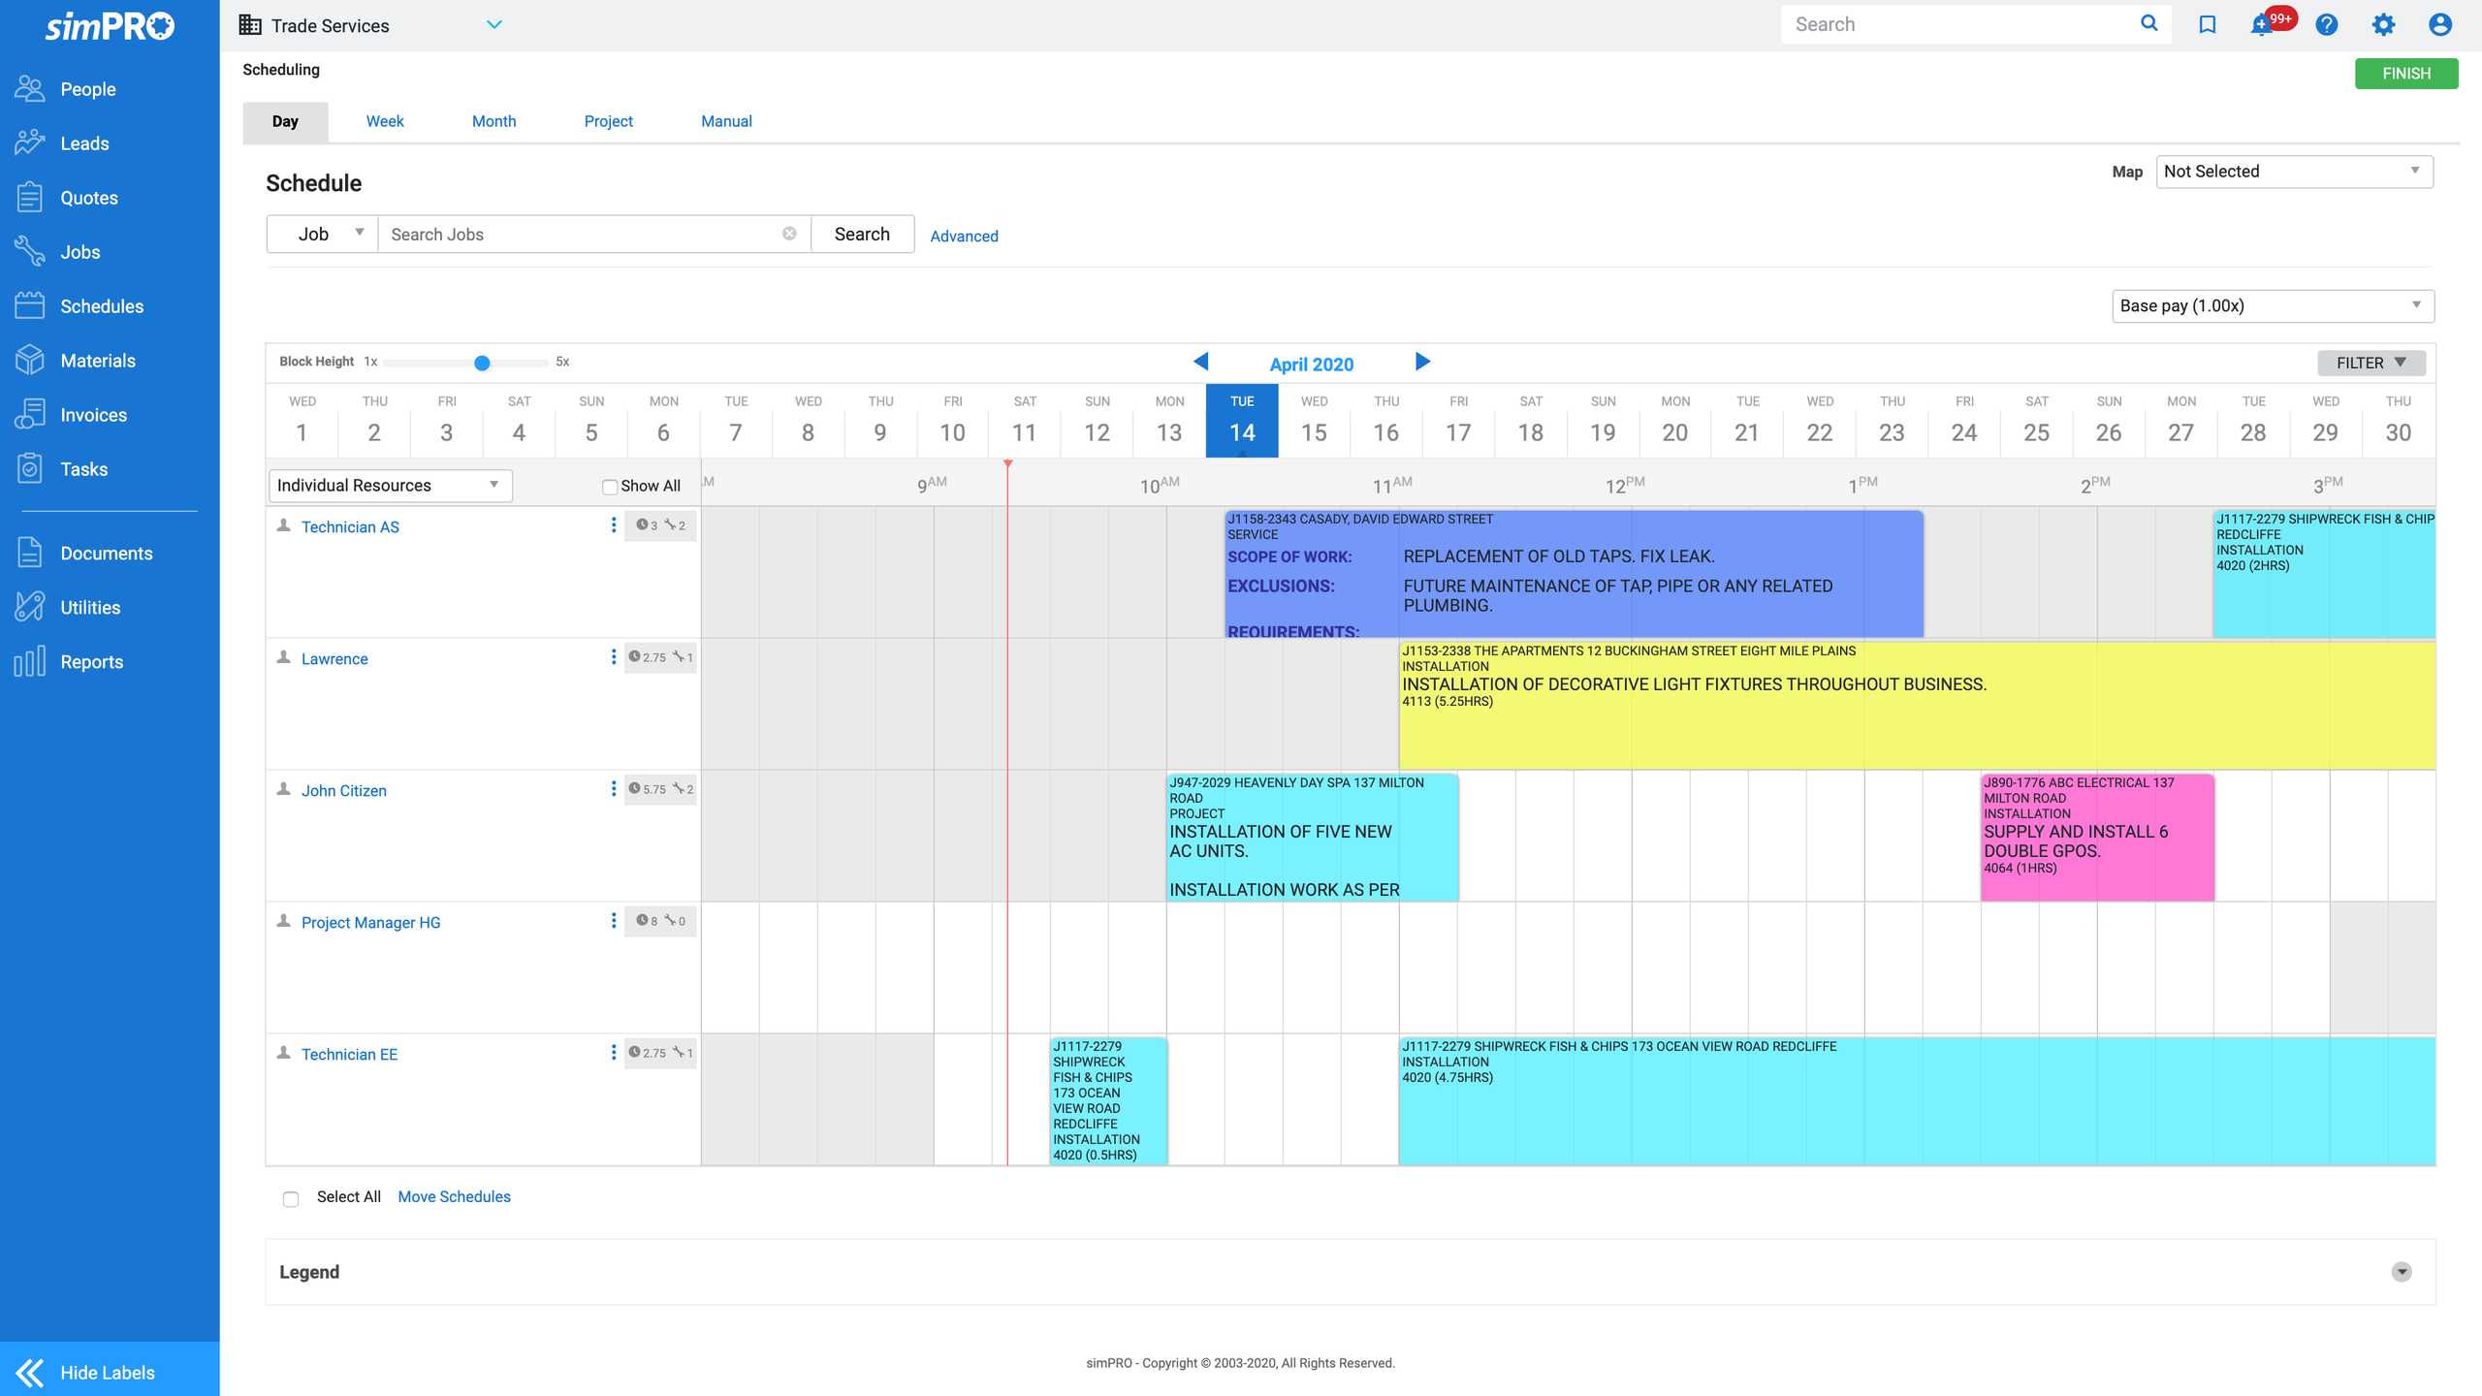Click the green FINISH button

[x=2405, y=74]
